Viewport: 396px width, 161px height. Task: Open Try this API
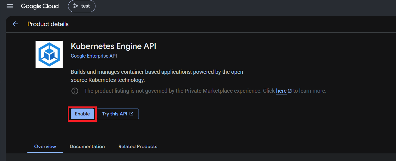click(x=118, y=114)
